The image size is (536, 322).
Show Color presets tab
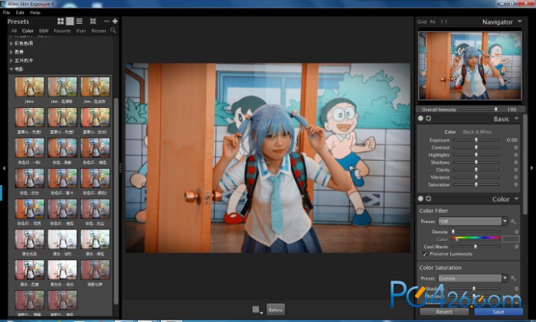pos(28,31)
